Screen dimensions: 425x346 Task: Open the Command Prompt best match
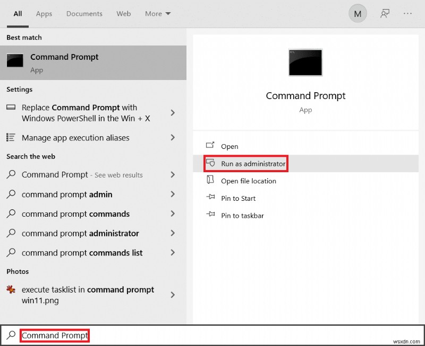[x=64, y=62]
